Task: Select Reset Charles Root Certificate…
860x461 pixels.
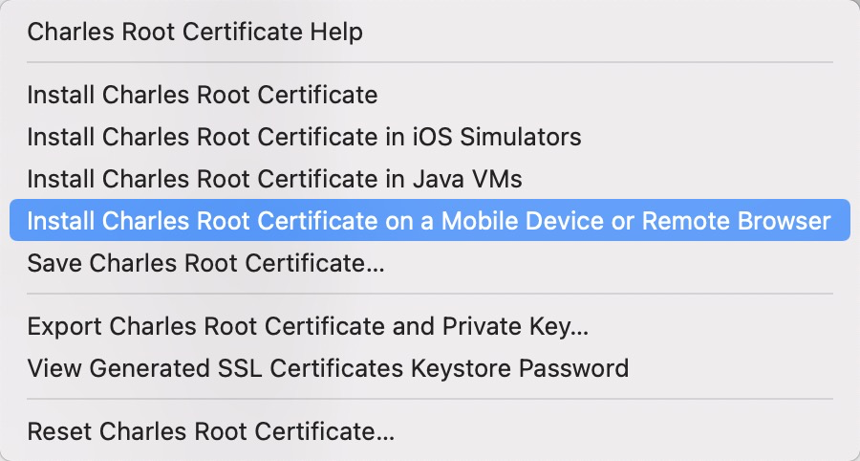Action: point(210,430)
